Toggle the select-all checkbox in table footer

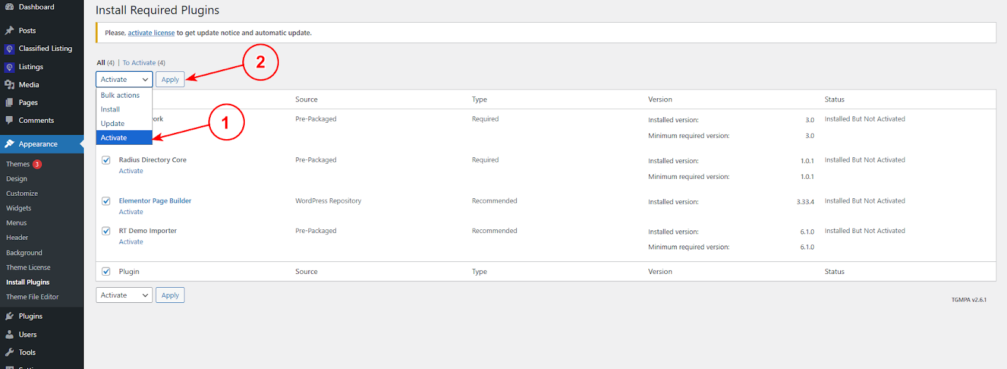(106, 271)
